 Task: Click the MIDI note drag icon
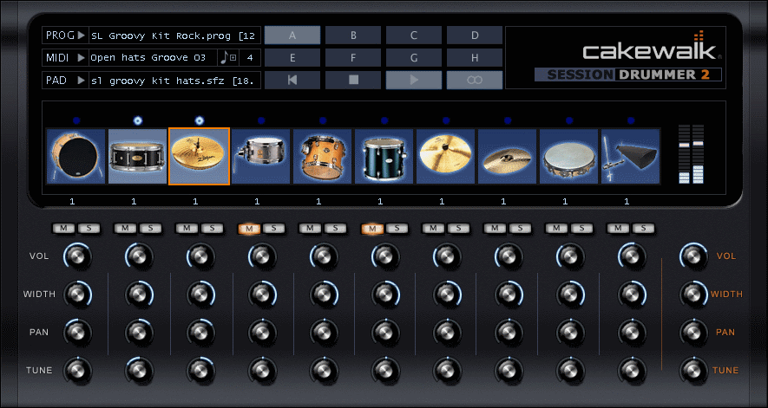228,58
